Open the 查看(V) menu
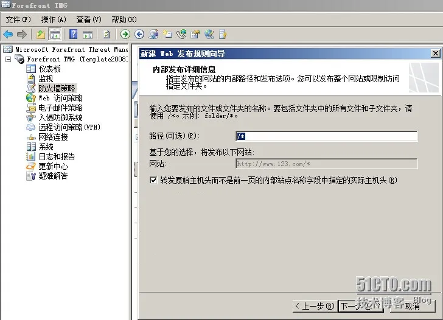The width and height of the screenshot is (443, 320). pyautogui.click(x=89, y=19)
